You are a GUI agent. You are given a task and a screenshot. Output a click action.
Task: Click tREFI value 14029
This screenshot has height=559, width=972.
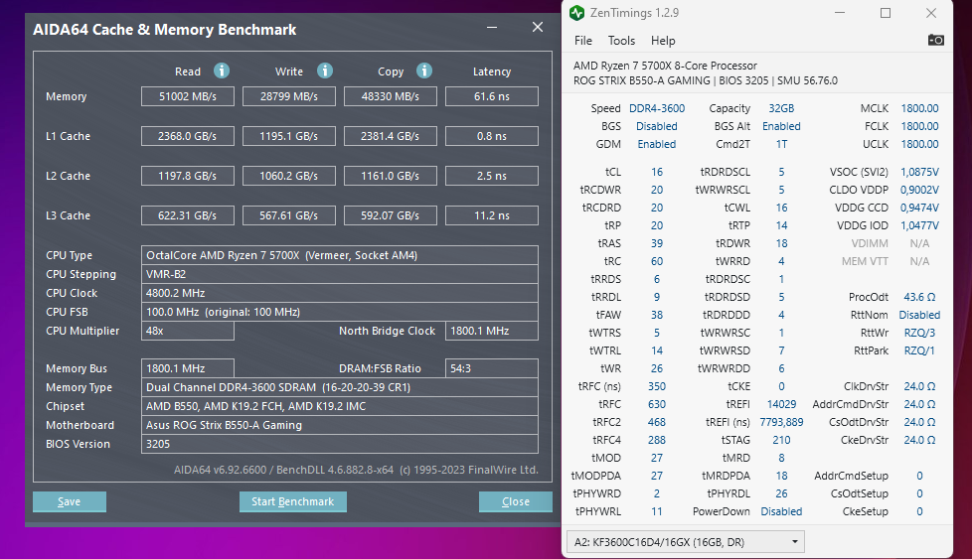pyautogui.click(x=781, y=404)
